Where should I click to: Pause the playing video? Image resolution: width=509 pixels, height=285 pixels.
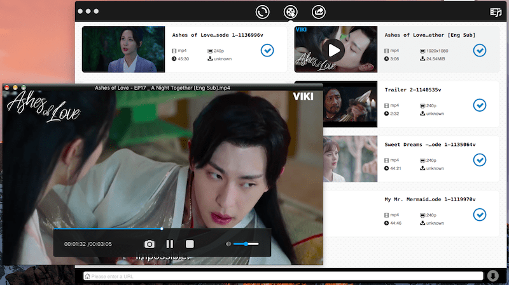coord(170,244)
